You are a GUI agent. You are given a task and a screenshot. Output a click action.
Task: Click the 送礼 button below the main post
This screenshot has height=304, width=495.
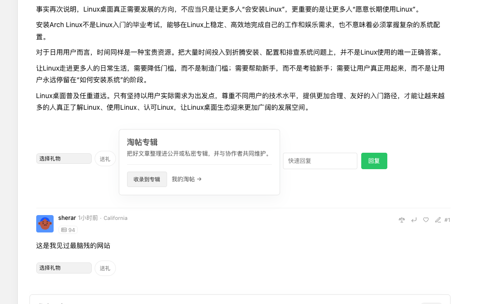tap(105, 159)
